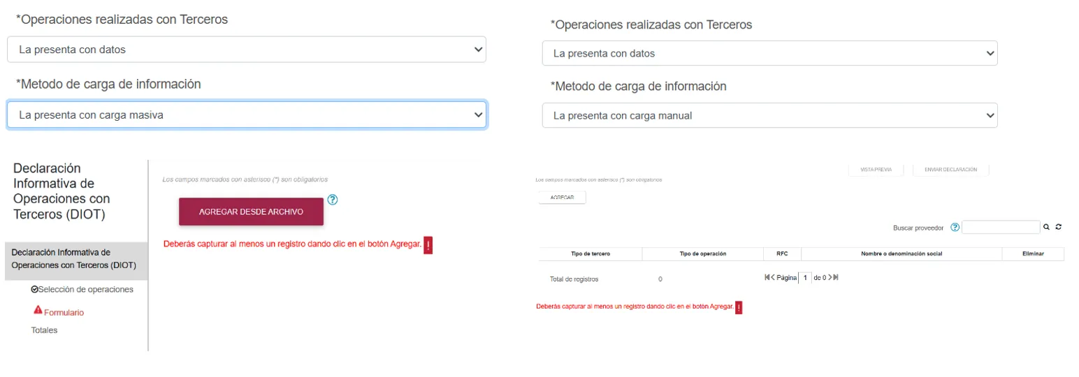Viewport: 1079px width, 377px height.
Task: Click the page number input field
Action: click(x=806, y=277)
